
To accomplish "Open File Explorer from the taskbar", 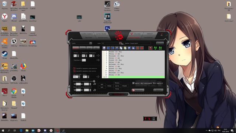I will coord(27,130).
